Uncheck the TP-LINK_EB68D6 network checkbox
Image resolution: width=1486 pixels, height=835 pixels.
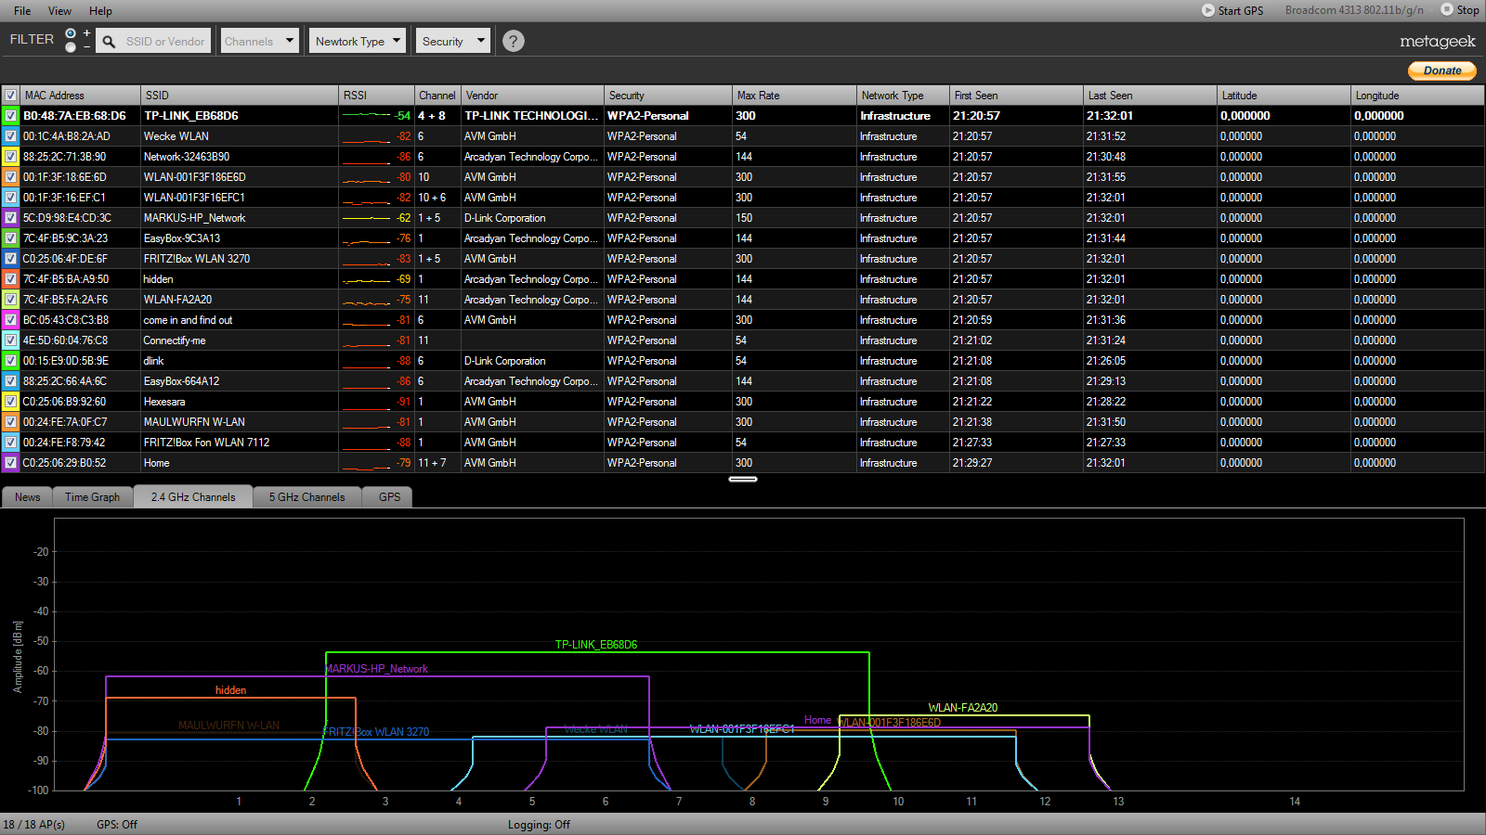click(x=10, y=116)
